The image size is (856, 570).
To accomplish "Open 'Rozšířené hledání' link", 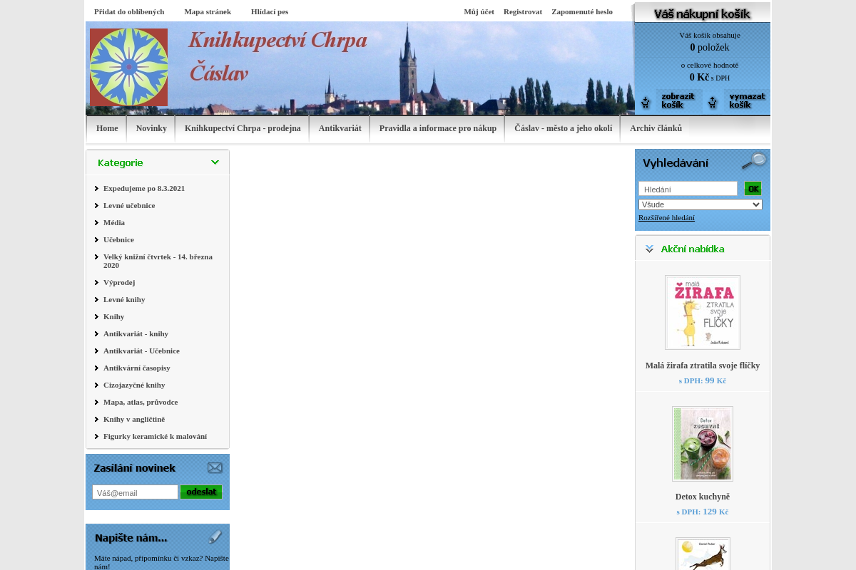I will [666, 217].
